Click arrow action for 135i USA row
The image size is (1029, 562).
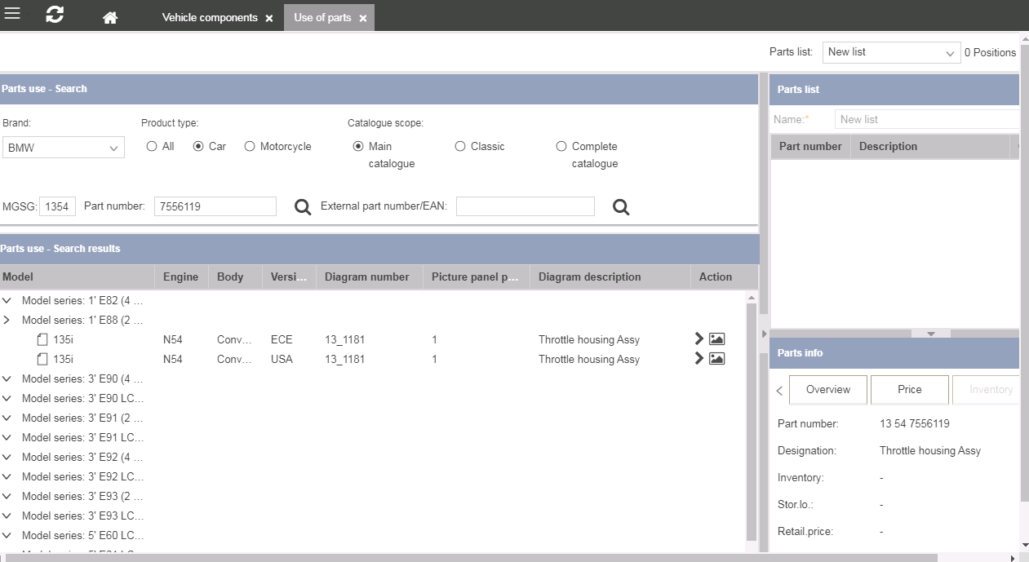699,359
